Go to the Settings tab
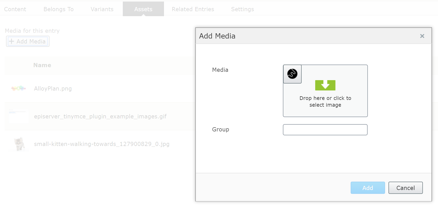Image resolution: width=438 pixels, height=210 pixels. coord(242,9)
